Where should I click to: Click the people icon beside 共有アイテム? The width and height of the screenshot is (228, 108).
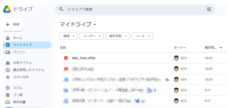pos(8,63)
